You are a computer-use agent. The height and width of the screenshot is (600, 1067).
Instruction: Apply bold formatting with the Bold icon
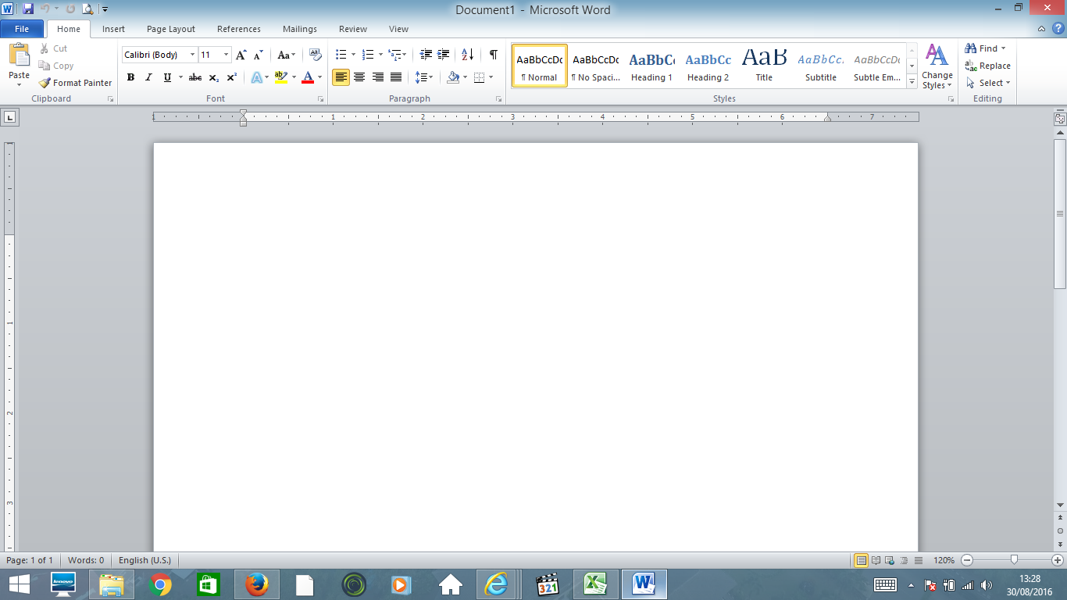tap(130, 77)
